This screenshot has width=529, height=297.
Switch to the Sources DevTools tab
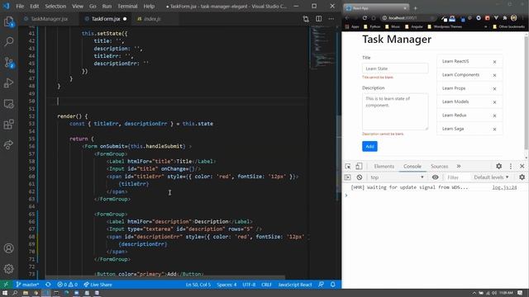coord(439,166)
